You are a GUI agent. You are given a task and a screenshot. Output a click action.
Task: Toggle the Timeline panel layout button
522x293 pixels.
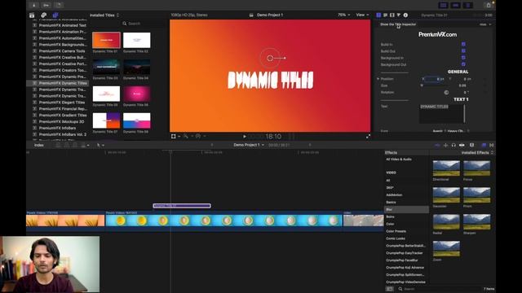(455, 5)
